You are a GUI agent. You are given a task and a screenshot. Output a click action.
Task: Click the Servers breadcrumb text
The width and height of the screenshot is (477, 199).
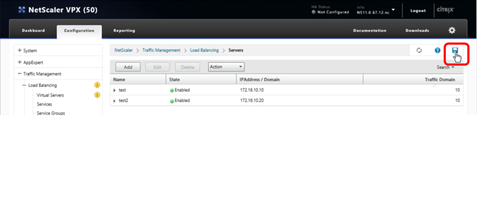236,50
